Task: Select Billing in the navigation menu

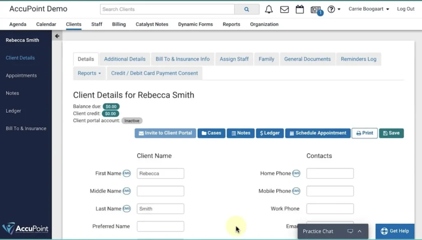Action: (119, 24)
